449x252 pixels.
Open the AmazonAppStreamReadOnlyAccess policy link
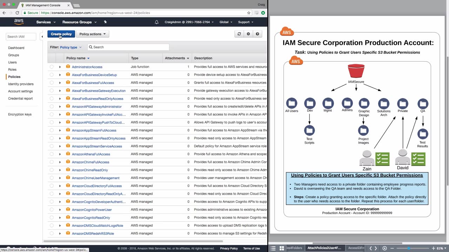(x=99, y=138)
